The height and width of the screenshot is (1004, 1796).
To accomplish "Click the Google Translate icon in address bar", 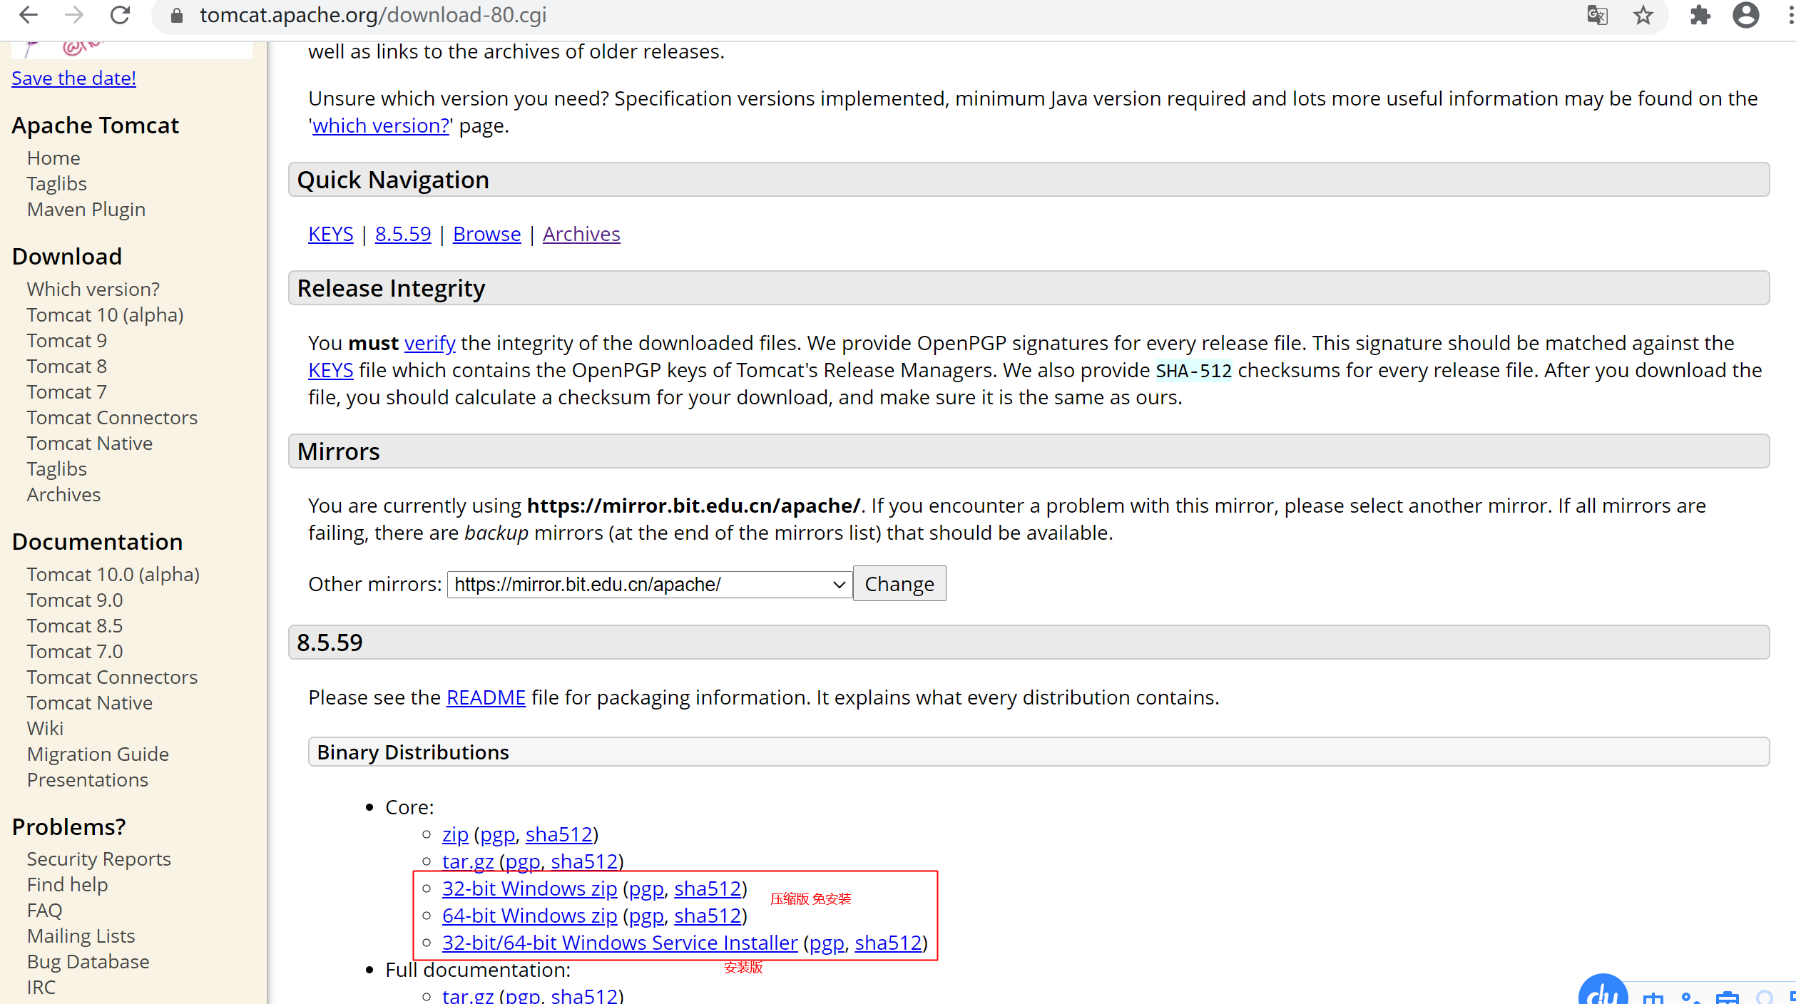I will [1597, 15].
